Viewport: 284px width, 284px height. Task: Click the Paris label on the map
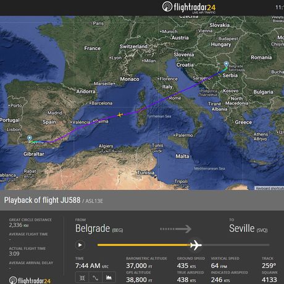click(x=98, y=24)
